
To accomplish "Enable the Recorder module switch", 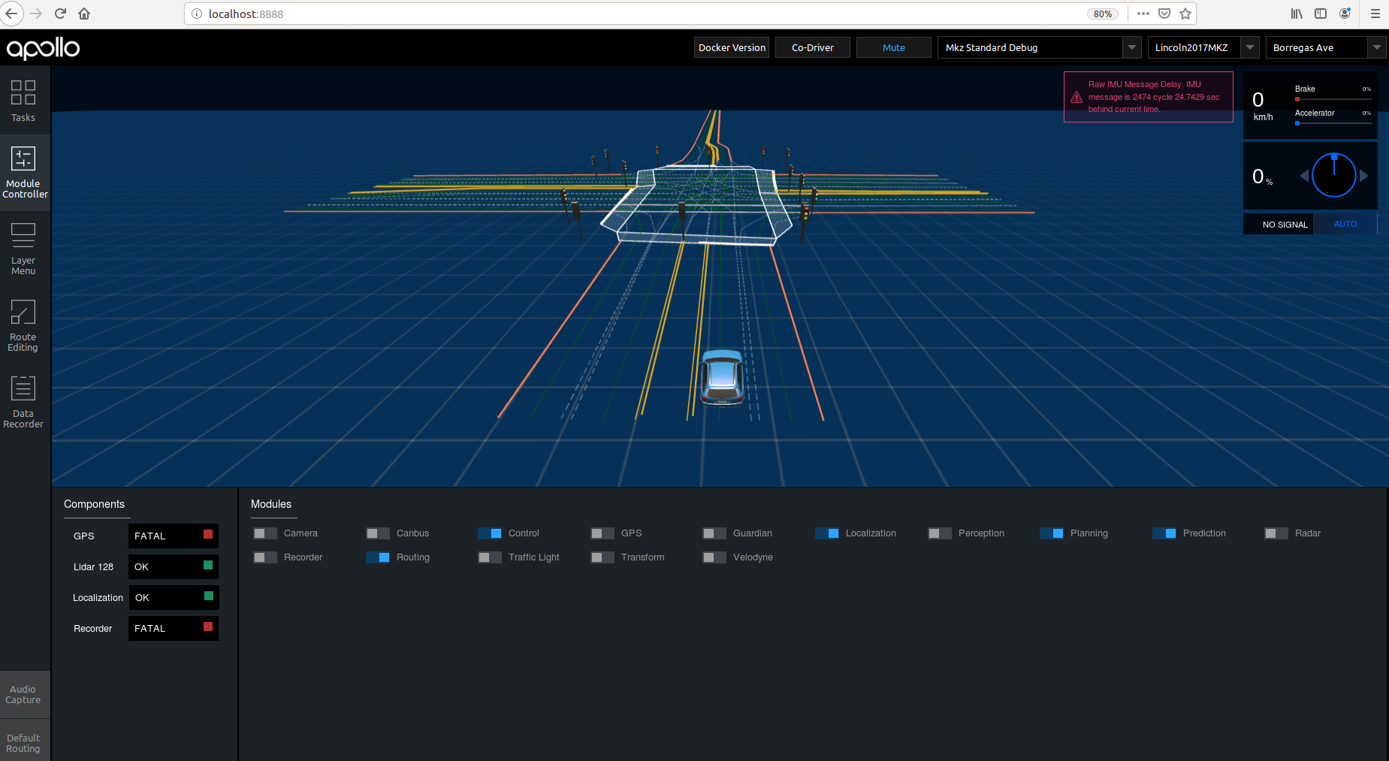I will tap(265, 557).
